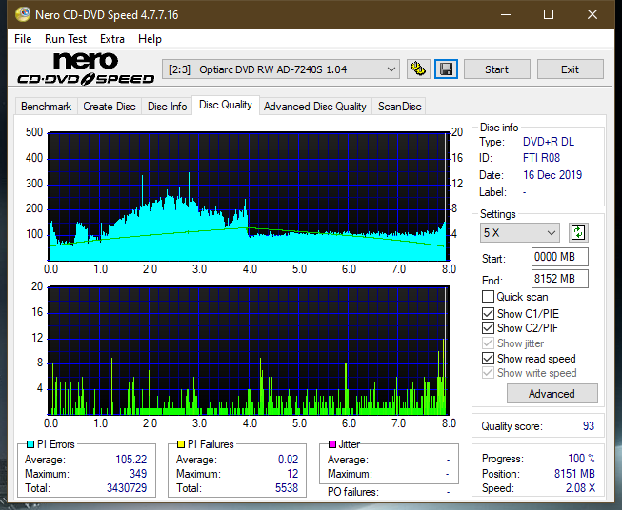Click the PI Failures maximum 12
The width and height of the screenshot is (622, 510).
point(292,474)
